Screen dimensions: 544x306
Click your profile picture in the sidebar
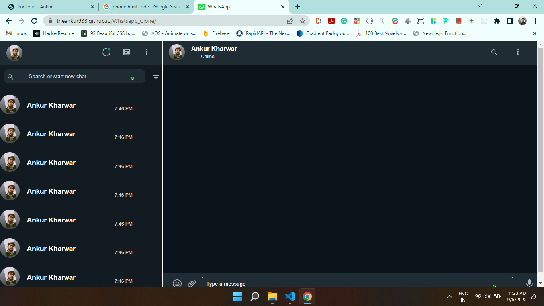click(14, 53)
